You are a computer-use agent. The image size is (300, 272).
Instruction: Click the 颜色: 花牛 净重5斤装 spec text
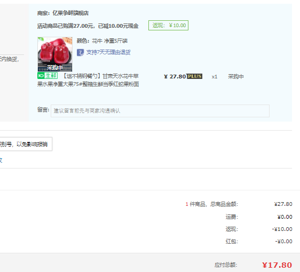tap(102, 41)
